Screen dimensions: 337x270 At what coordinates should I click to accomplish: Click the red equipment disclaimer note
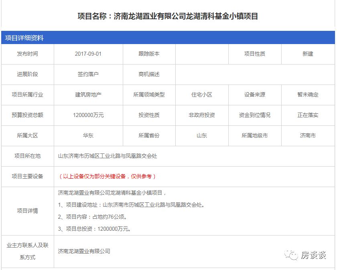pos(107,176)
